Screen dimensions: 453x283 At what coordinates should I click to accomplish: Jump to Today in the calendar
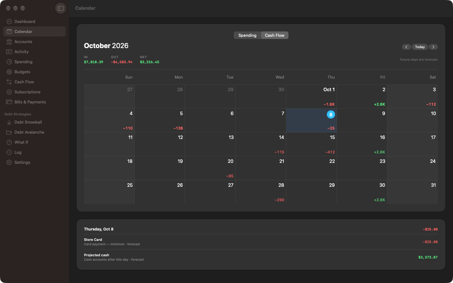[x=420, y=47]
